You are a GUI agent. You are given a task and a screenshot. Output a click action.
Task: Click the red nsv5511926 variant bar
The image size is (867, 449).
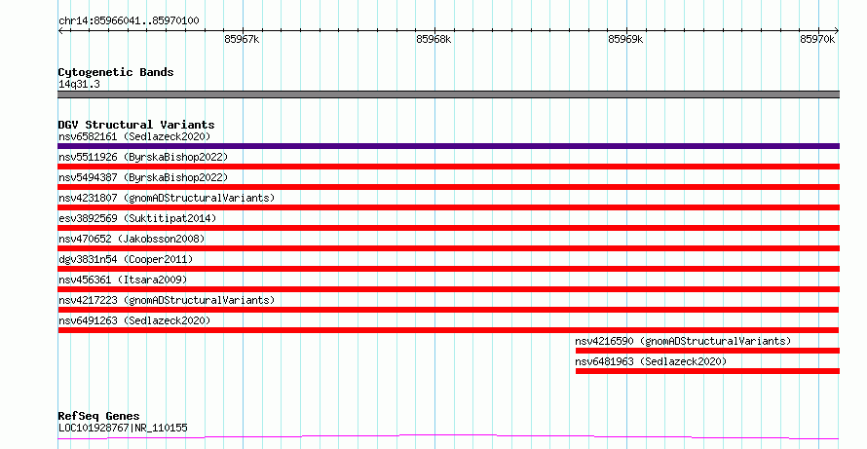coord(448,167)
